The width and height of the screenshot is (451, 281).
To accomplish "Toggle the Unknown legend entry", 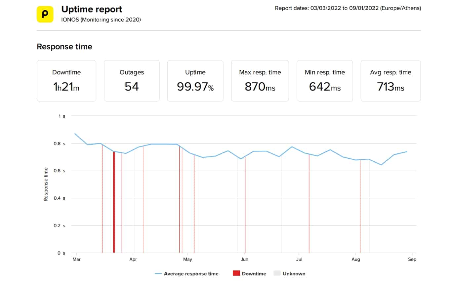I will (290, 274).
